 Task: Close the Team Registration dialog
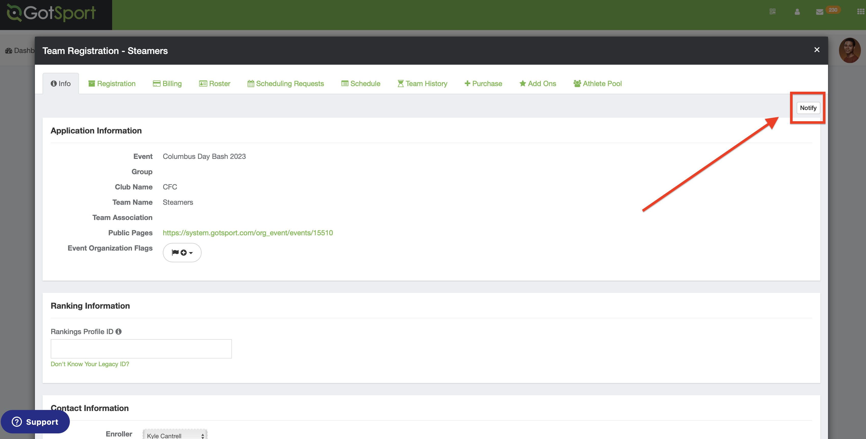click(817, 50)
